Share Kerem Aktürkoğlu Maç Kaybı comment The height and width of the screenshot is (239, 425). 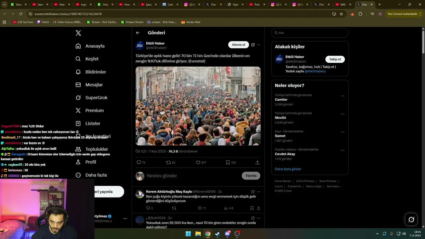[x=259, y=208]
